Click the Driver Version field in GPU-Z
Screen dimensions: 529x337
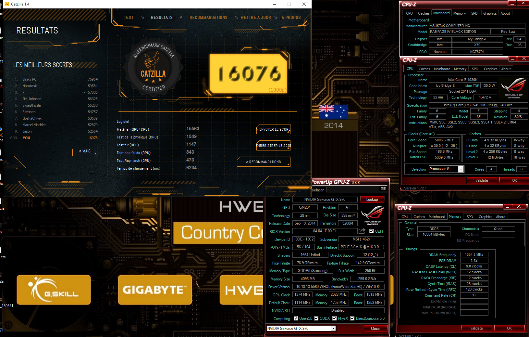[x=338, y=287]
